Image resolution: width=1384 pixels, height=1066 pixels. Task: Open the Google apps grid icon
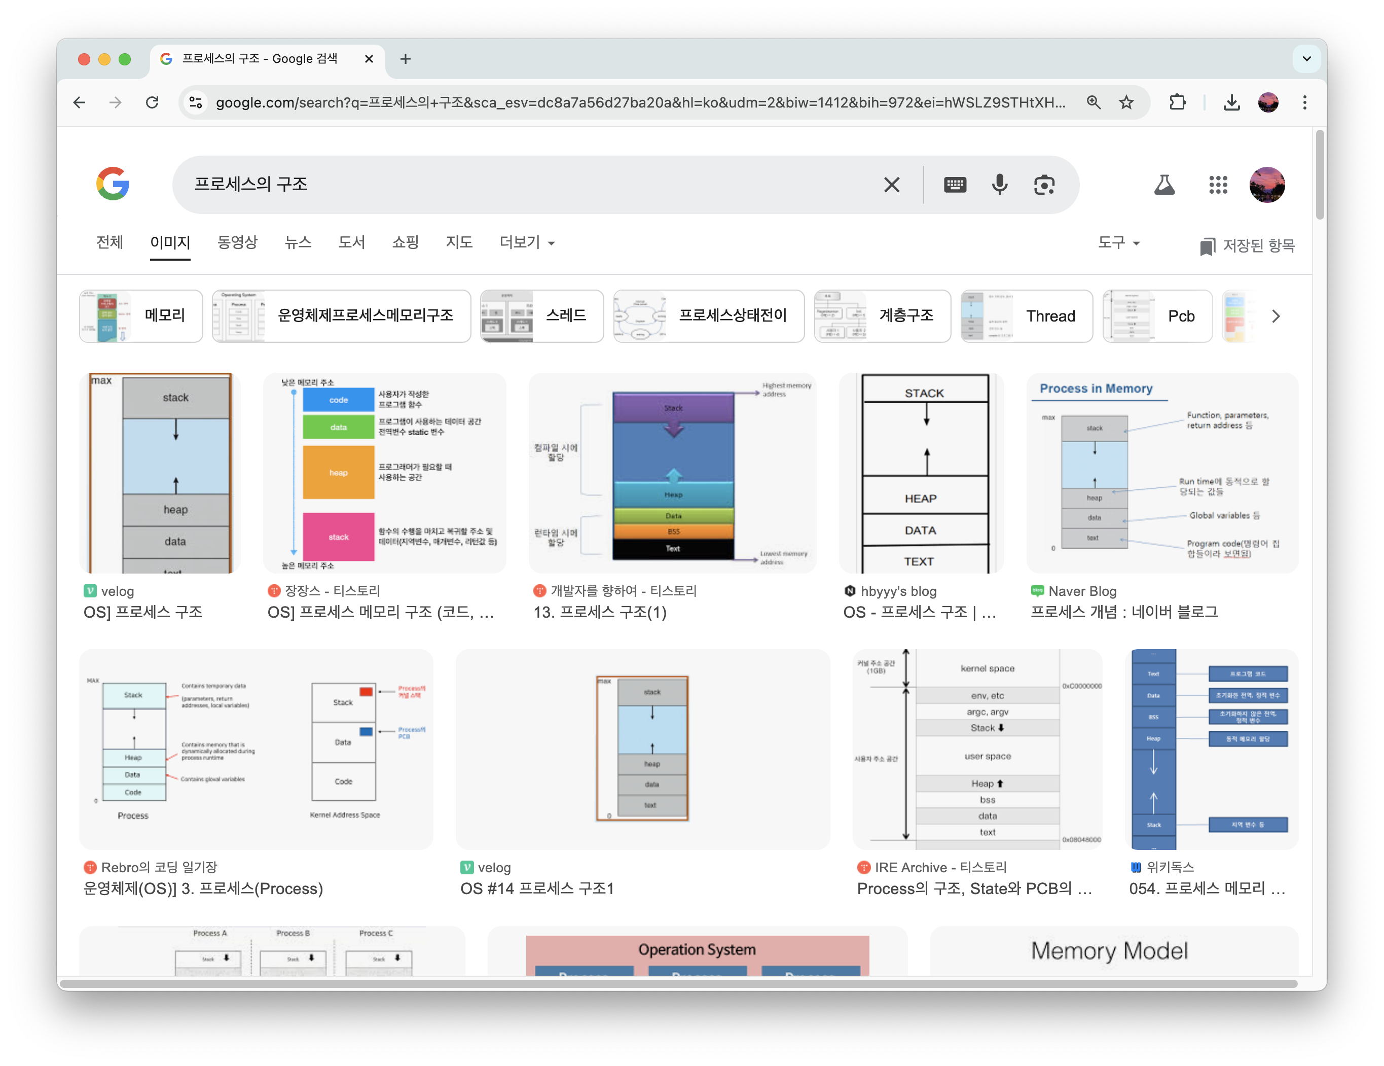[1217, 185]
